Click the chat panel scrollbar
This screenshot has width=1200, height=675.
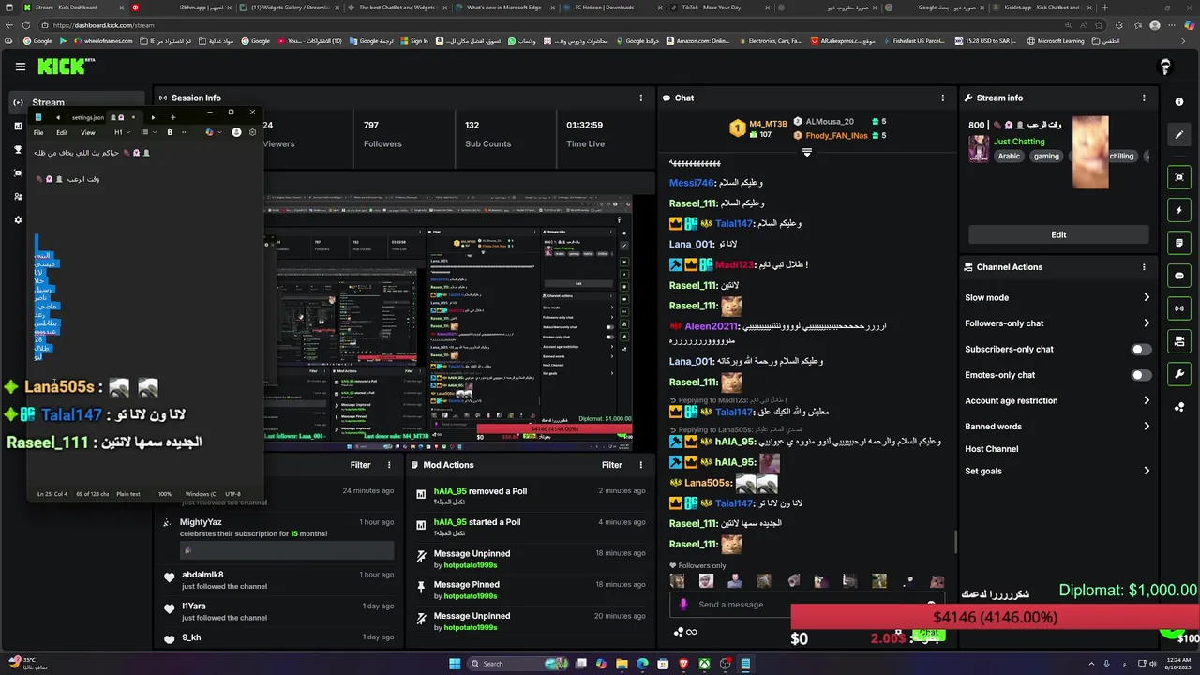(955, 542)
